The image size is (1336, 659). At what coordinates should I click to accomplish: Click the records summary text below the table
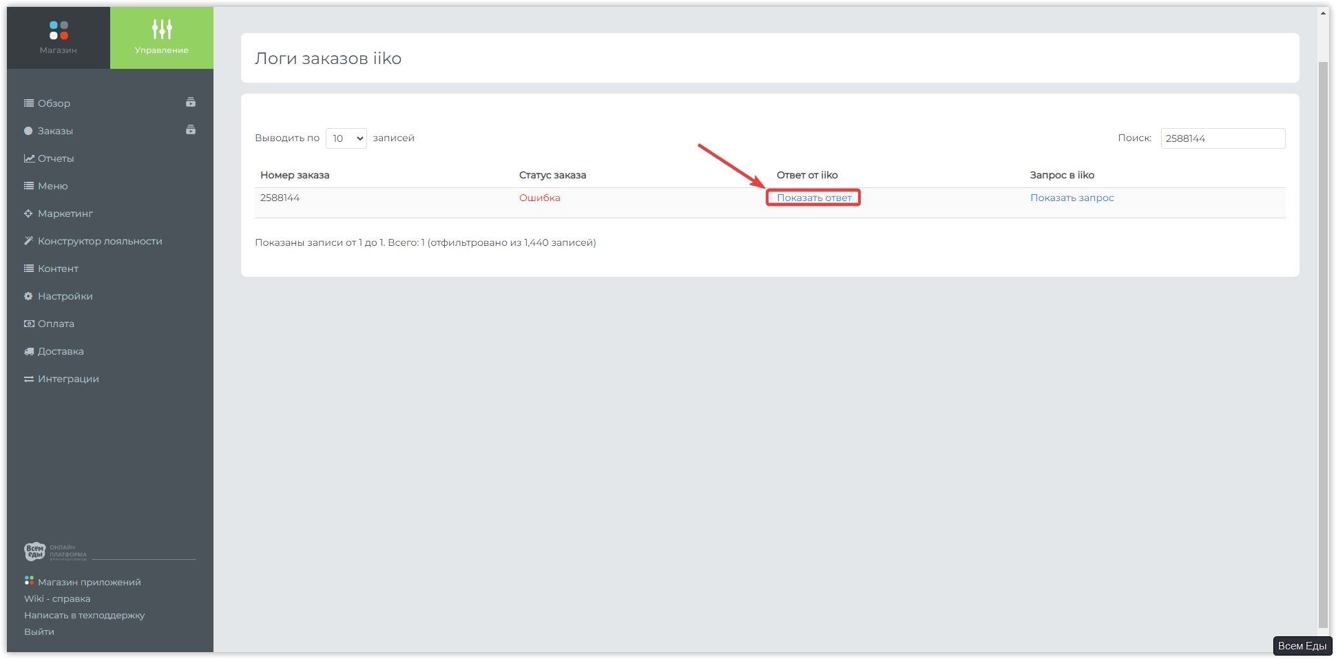tap(426, 242)
